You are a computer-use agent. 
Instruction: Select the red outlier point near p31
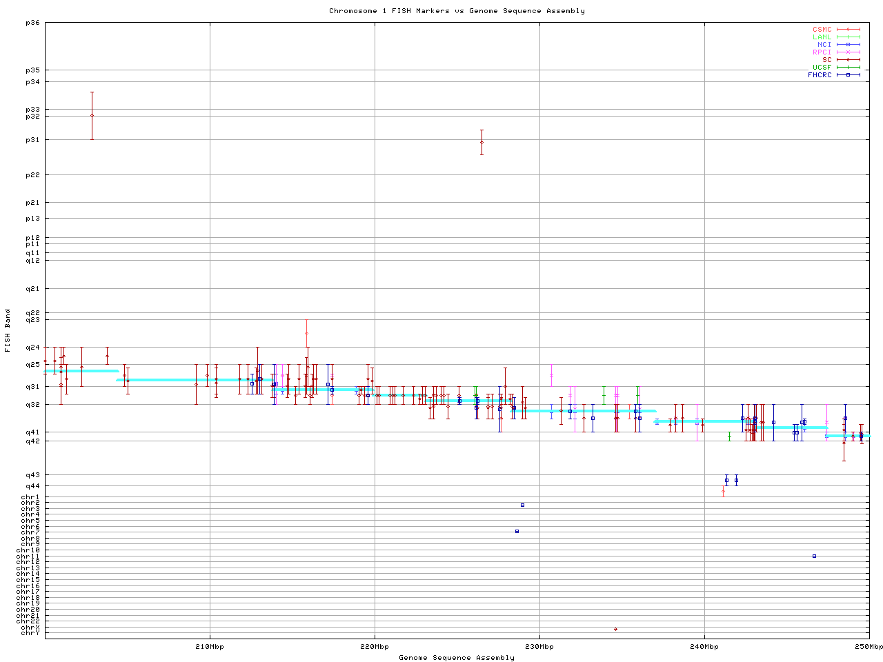click(x=482, y=142)
